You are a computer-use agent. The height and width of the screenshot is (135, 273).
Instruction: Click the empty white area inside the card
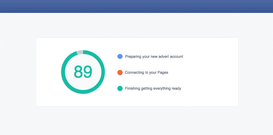(x=209, y=72)
